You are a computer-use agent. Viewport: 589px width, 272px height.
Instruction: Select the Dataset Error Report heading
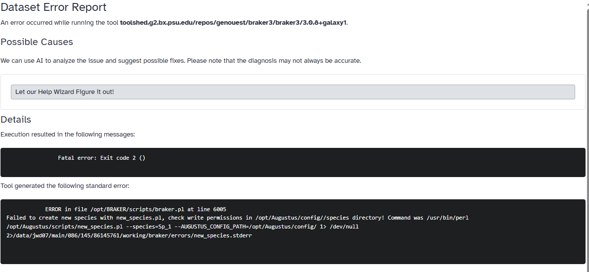tap(53, 7)
